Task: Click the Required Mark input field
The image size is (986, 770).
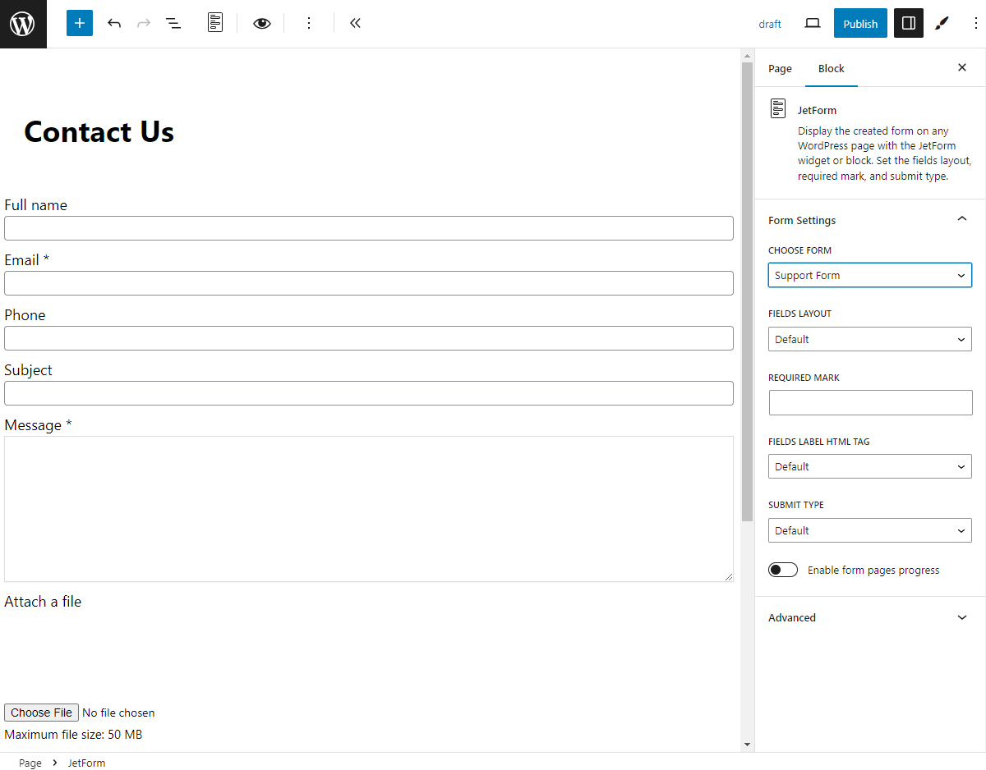Action: tap(869, 402)
